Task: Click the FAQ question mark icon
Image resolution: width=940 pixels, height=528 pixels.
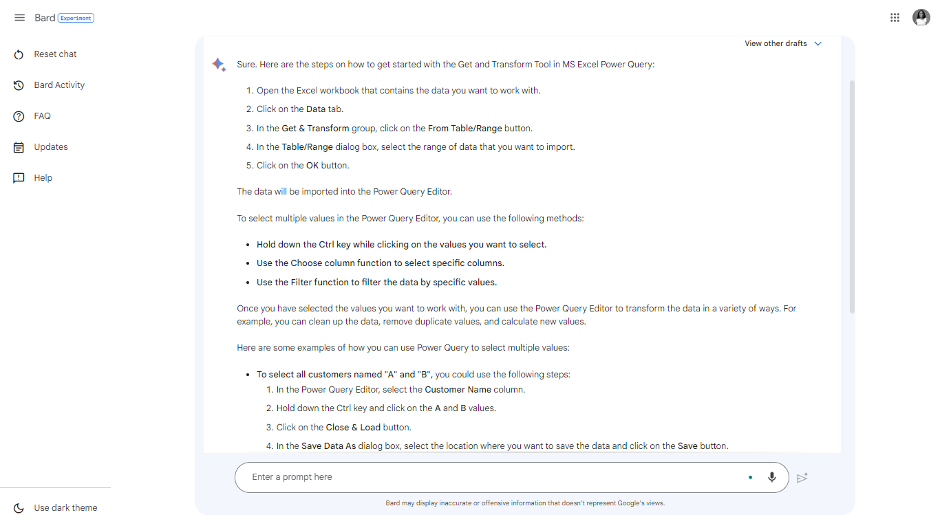Action: click(x=19, y=116)
